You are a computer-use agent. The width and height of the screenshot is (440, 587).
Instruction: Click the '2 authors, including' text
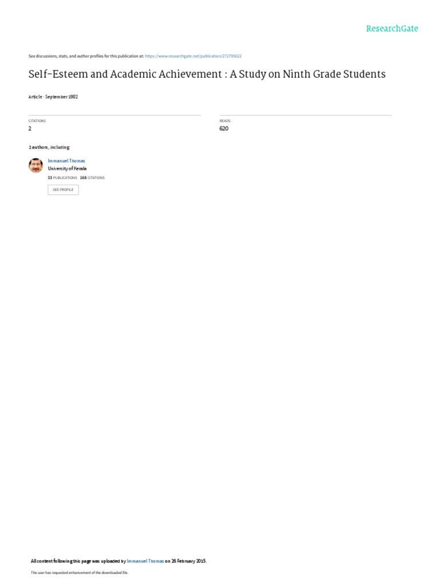coord(49,147)
